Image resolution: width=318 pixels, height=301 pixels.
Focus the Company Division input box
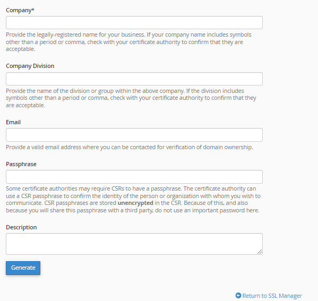134,79
